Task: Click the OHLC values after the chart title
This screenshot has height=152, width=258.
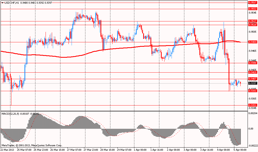Action: point(36,3)
